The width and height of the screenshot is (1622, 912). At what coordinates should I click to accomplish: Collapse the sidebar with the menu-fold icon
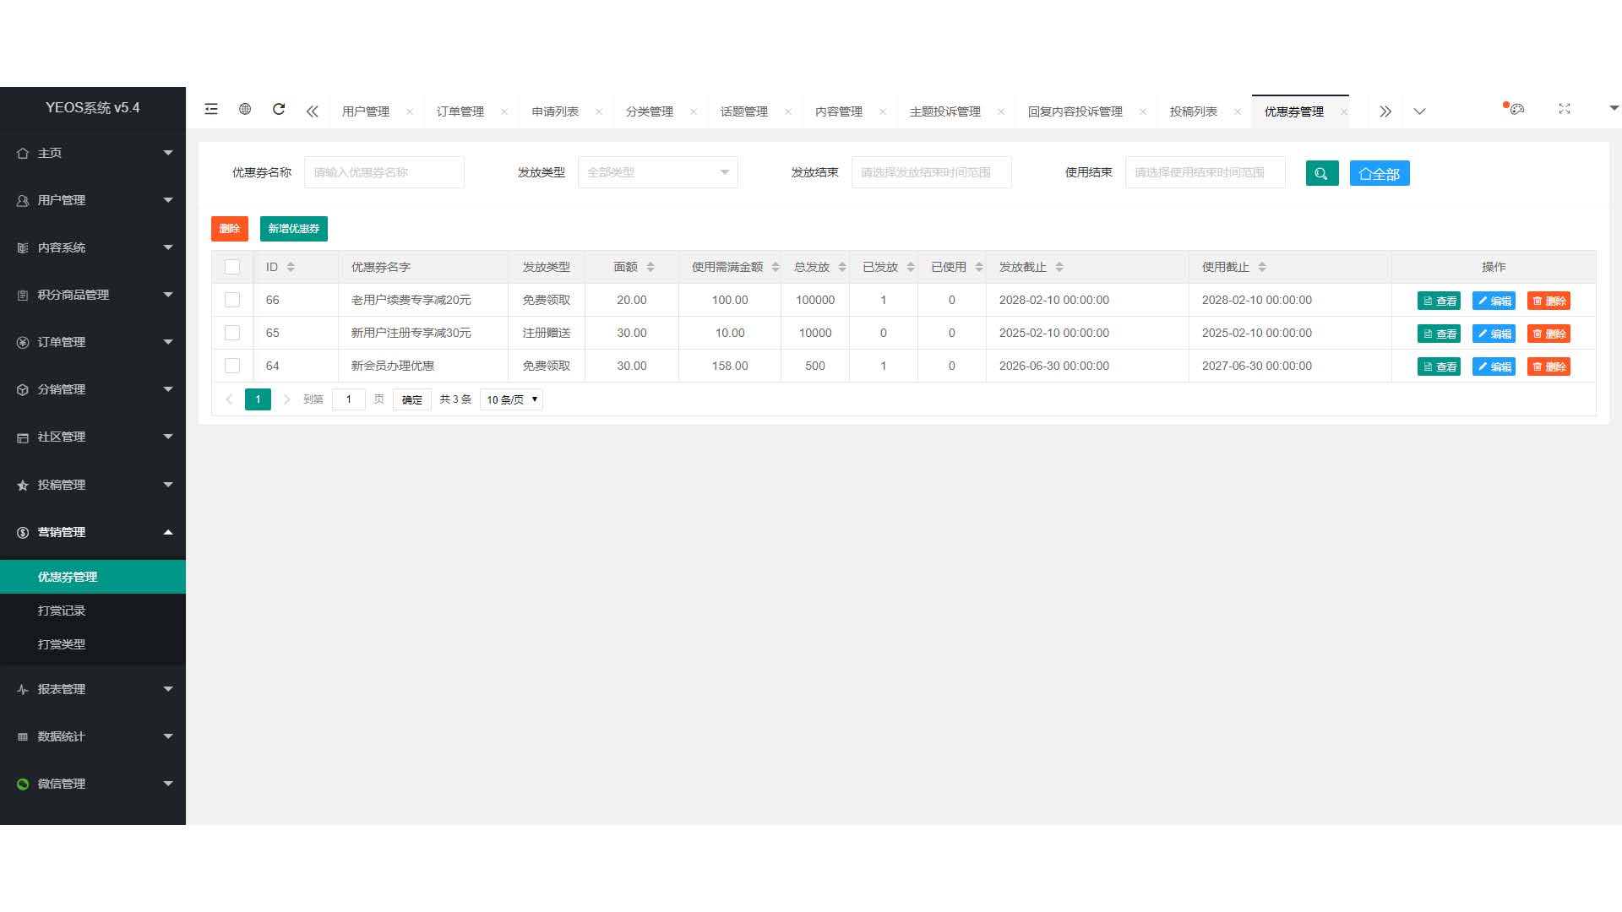211,109
